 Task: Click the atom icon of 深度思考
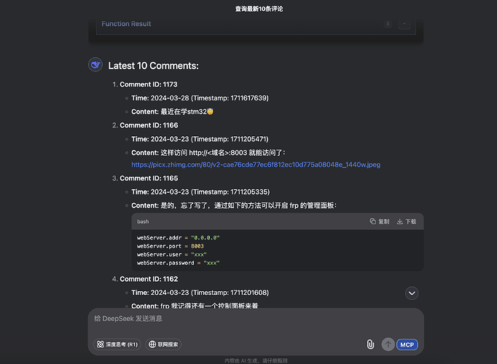100,344
